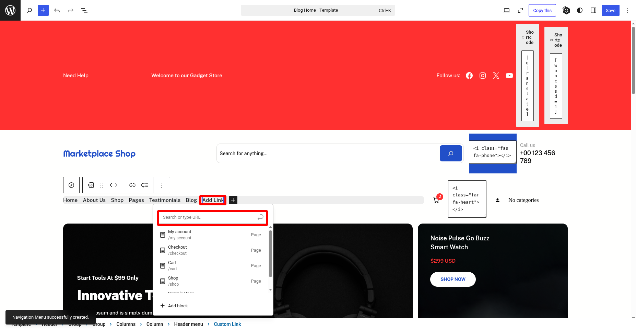The width and height of the screenshot is (636, 330).
Task: Click the Copy this button
Action: tap(542, 10)
